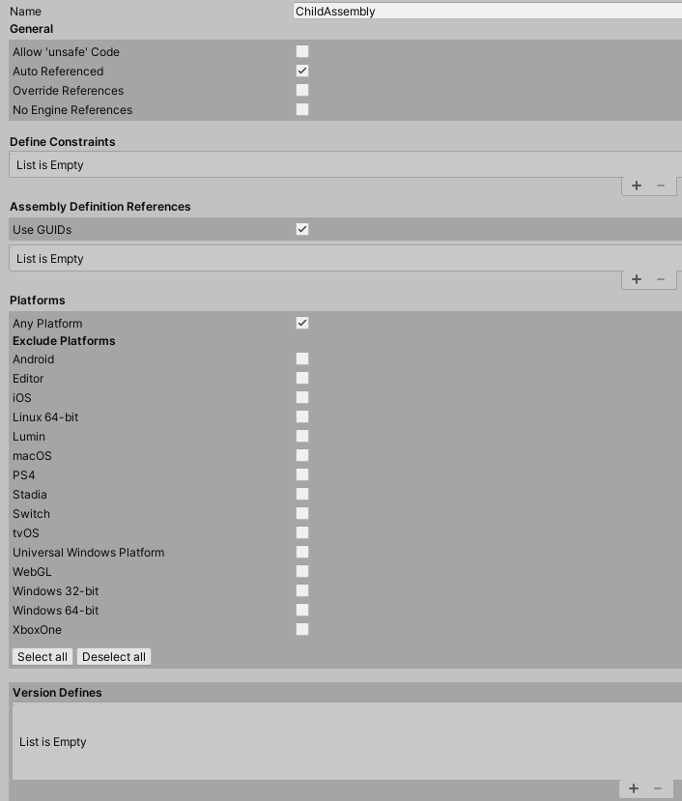Click the Name field containing ChildAssembly
This screenshot has height=801, width=682.
(488, 12)
